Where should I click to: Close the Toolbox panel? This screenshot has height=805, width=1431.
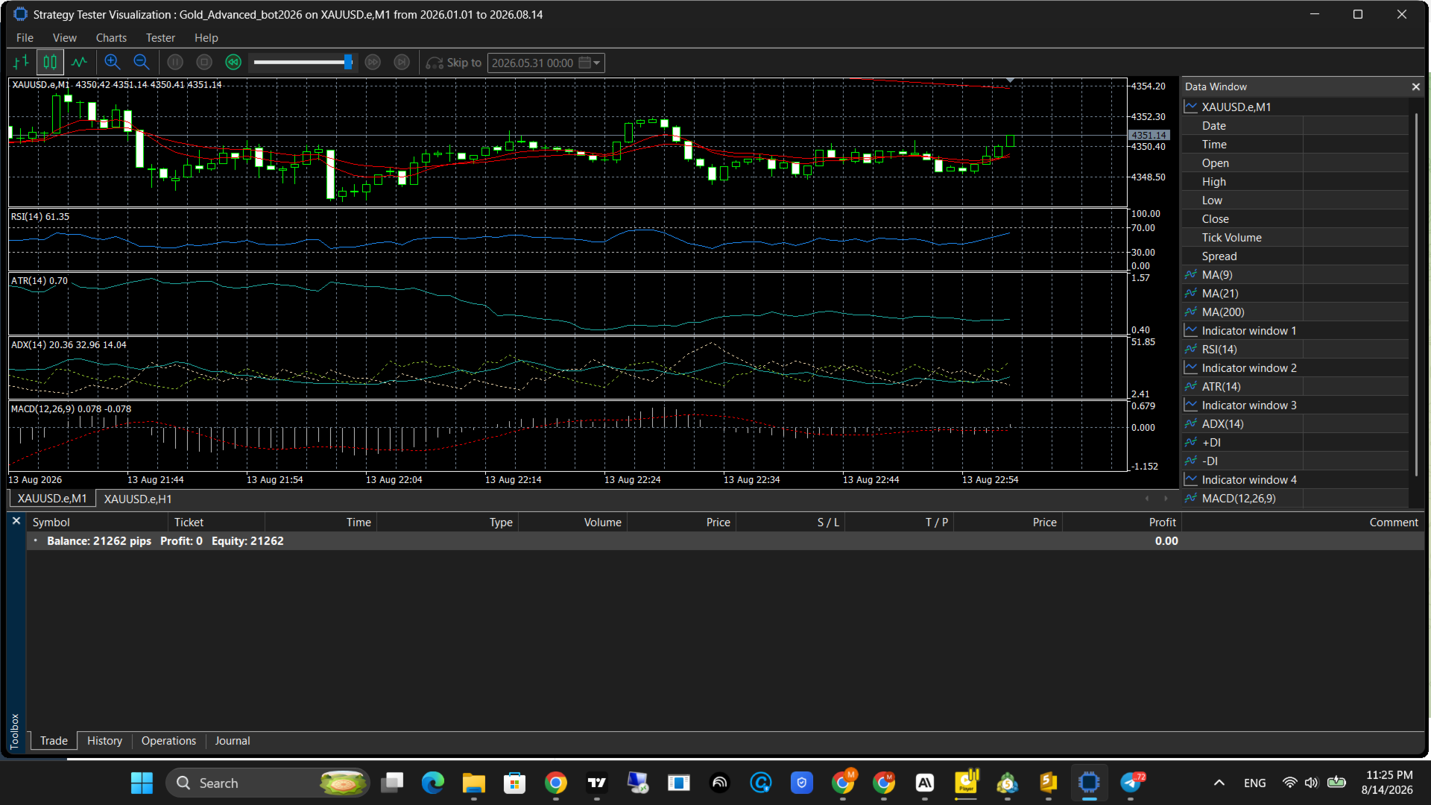coord(16,521)
